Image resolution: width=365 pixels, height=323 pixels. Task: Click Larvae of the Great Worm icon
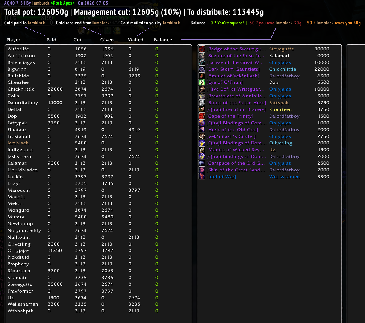[202, 62]
